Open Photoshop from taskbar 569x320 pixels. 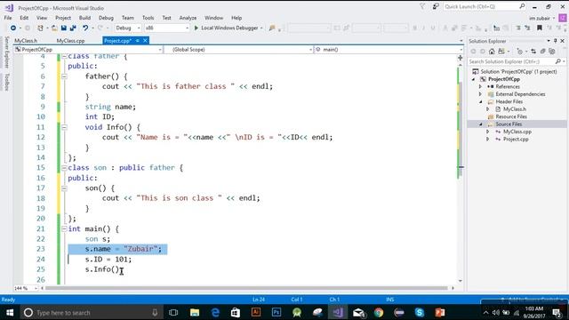(x=276, y=312)
